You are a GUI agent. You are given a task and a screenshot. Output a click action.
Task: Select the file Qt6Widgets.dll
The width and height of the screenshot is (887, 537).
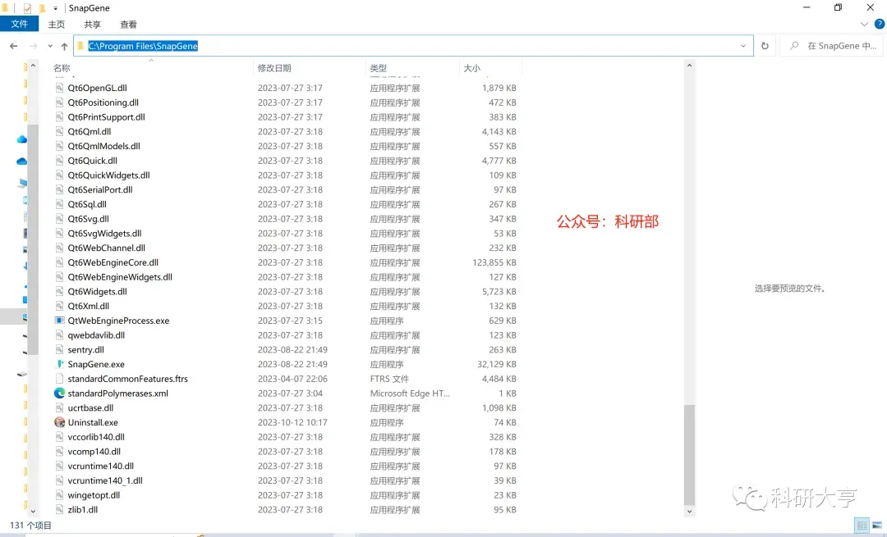(97, 291)
